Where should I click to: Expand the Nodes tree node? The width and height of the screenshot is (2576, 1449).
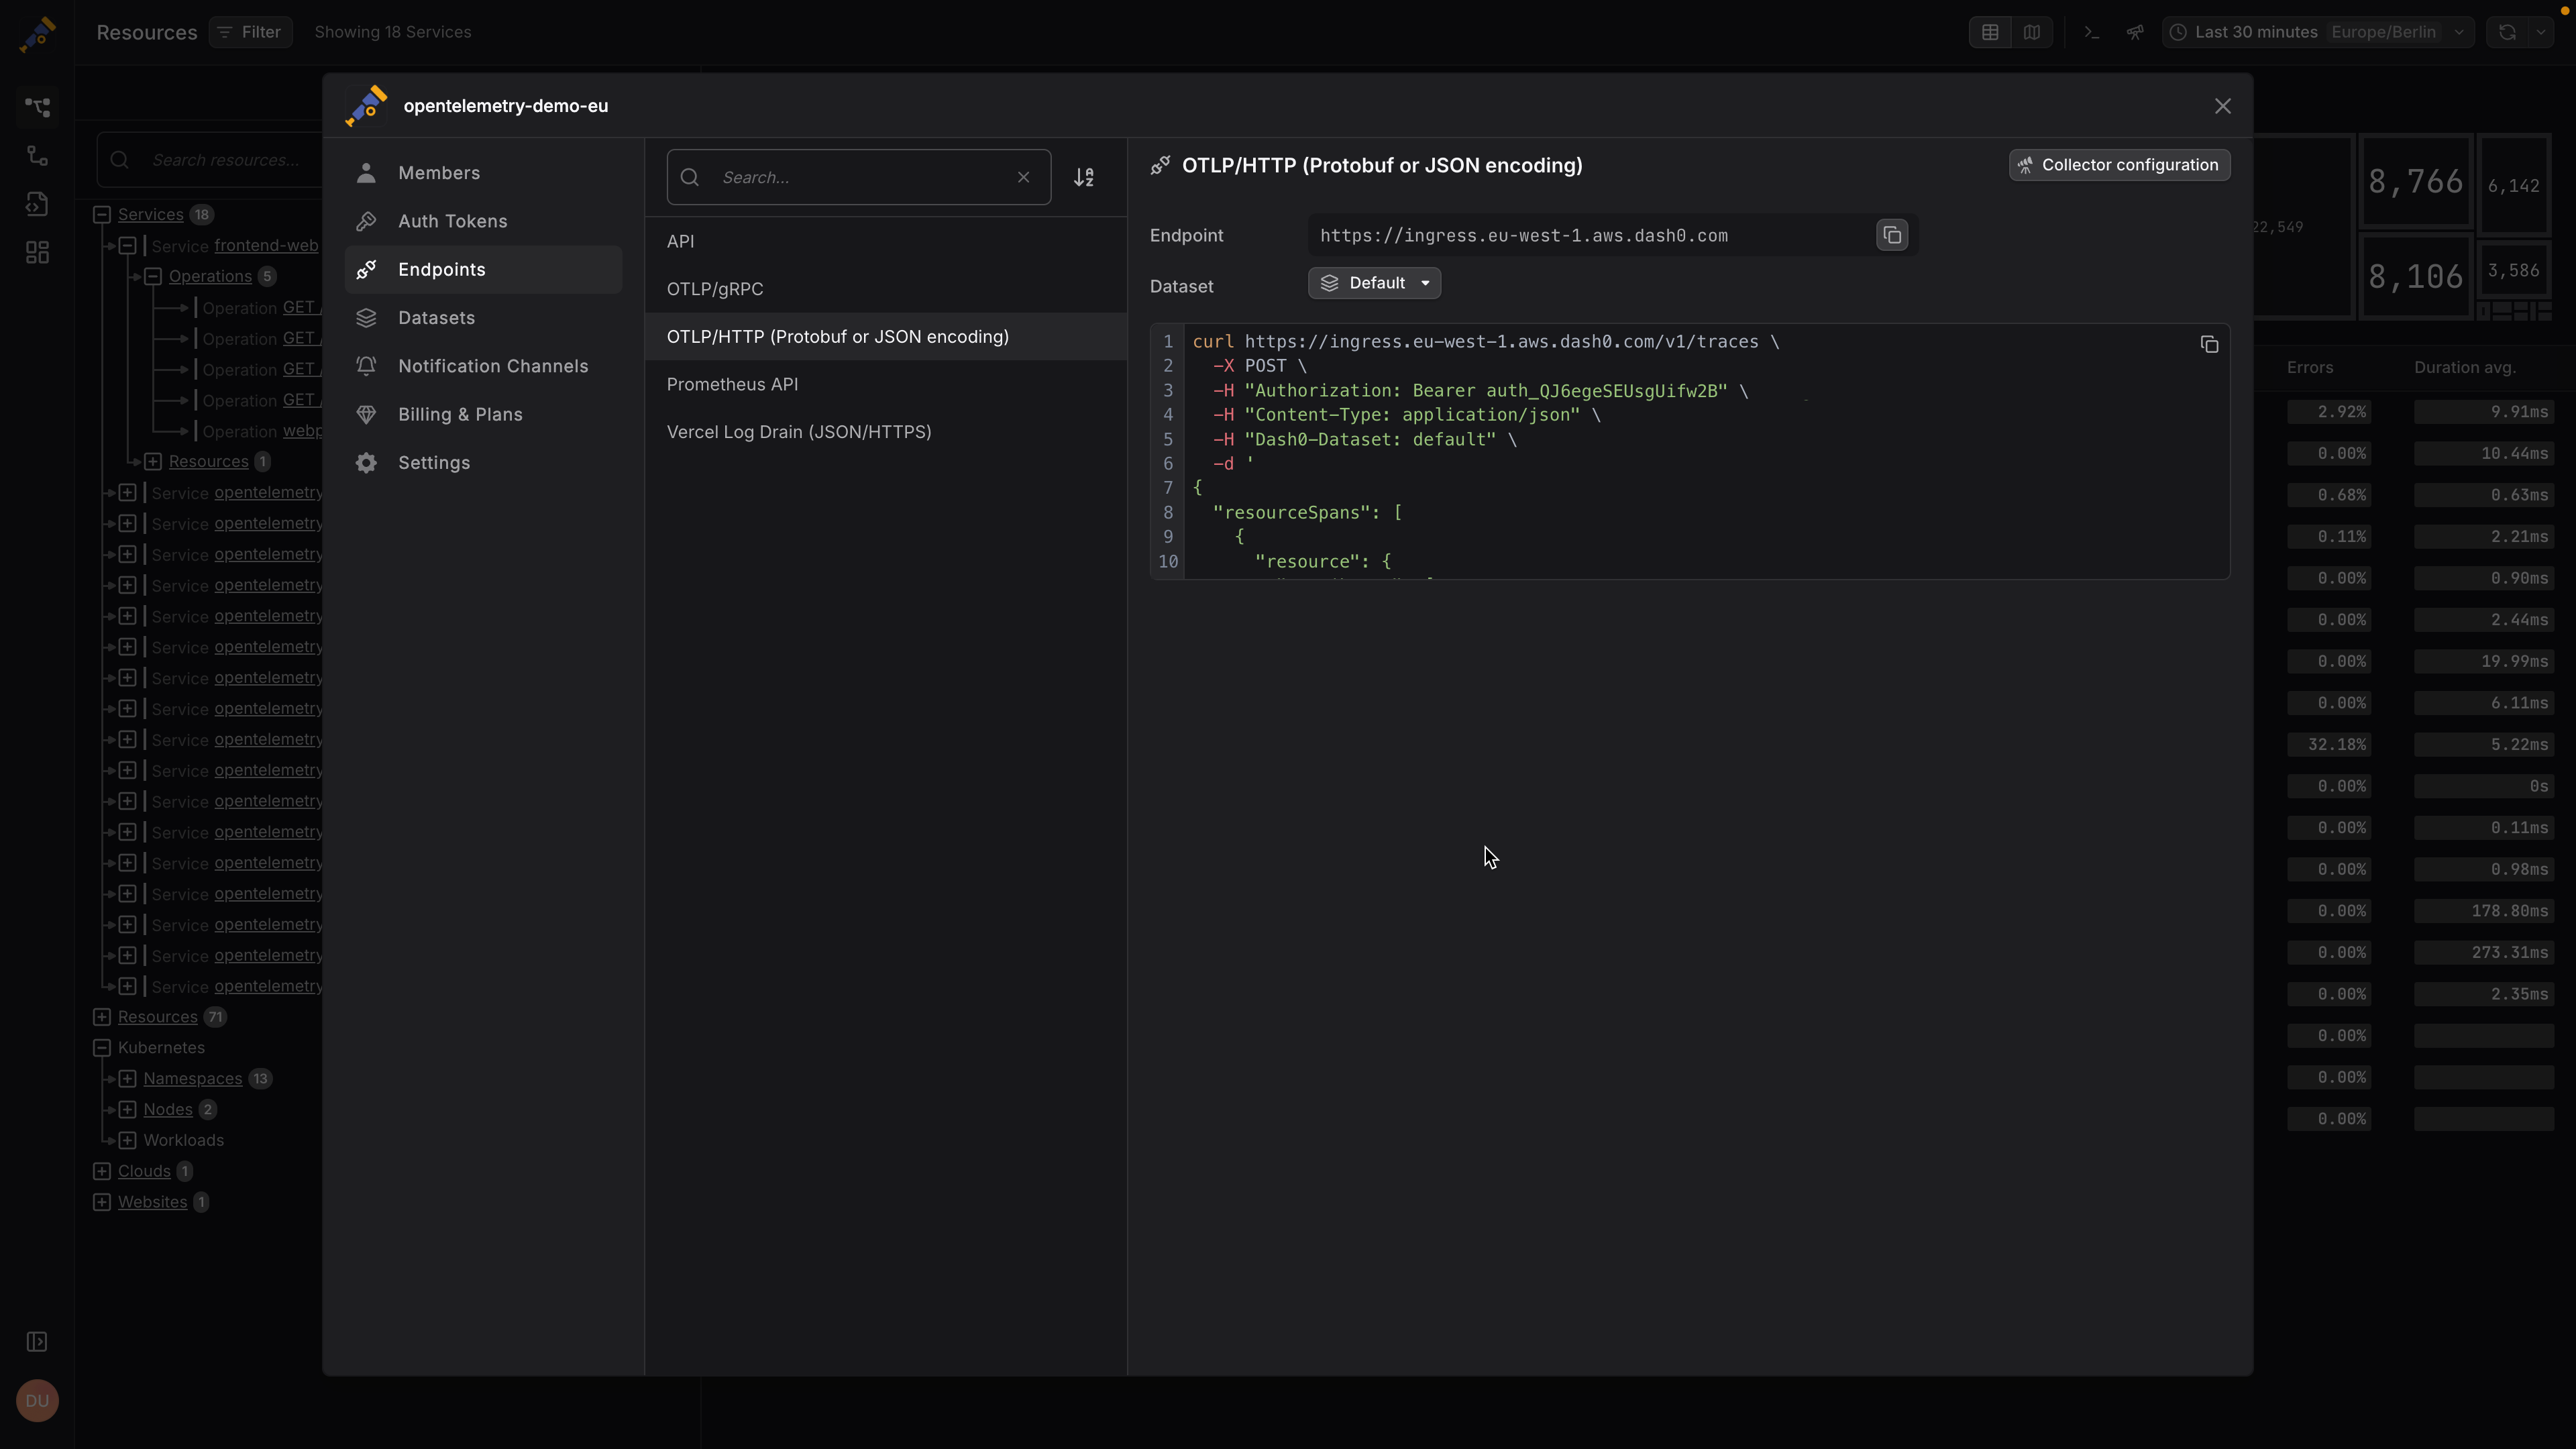(127, 1109)
